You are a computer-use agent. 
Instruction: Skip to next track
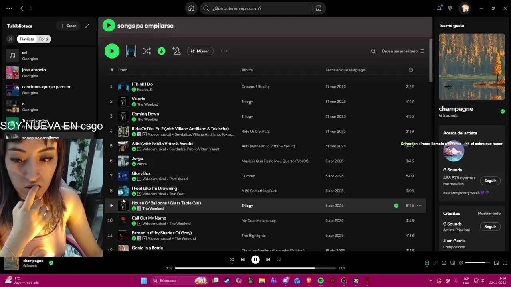pyautogui.click(x=268, y=259)
